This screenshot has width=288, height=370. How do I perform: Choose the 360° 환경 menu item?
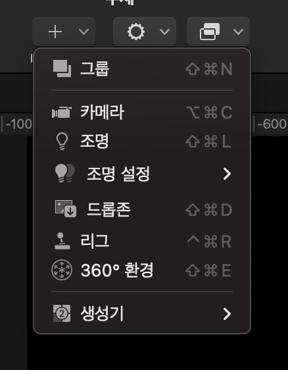coord(142,270)
